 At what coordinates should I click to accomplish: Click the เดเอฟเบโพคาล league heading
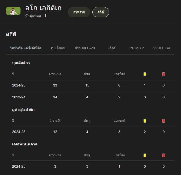point(25,144)
